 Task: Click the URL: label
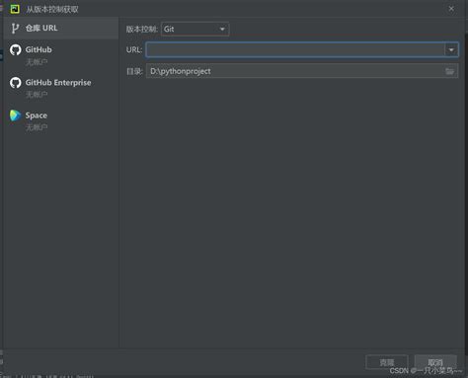point(134,49)
